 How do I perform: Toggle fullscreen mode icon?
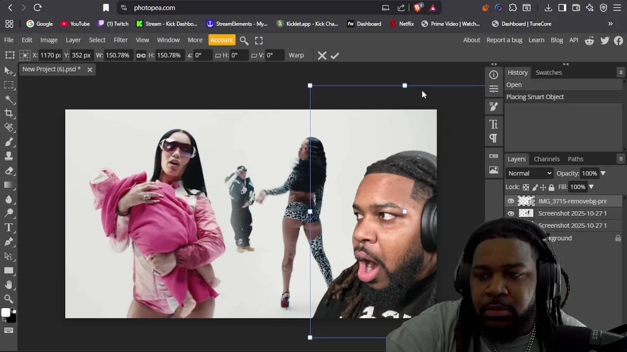click(259, 40)
